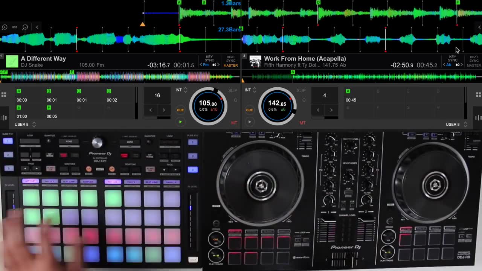Shift deck 1 key down arrow
This screenshot has height=271, width=482.
click(201, 65)
